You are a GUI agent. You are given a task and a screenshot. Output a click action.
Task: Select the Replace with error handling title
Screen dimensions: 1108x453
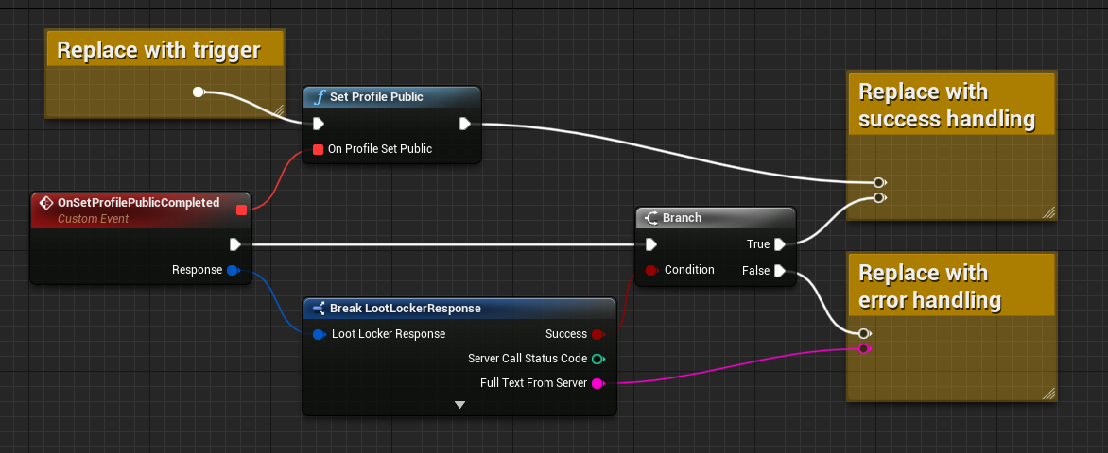(929, 287)
